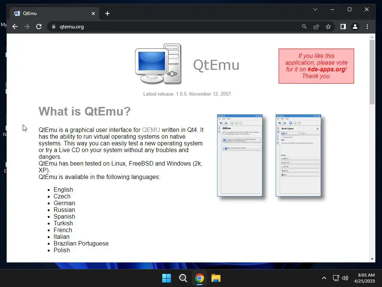382x287 pixels.
Task: Follow the kde-apps.org link
Action: click(326, 69)
